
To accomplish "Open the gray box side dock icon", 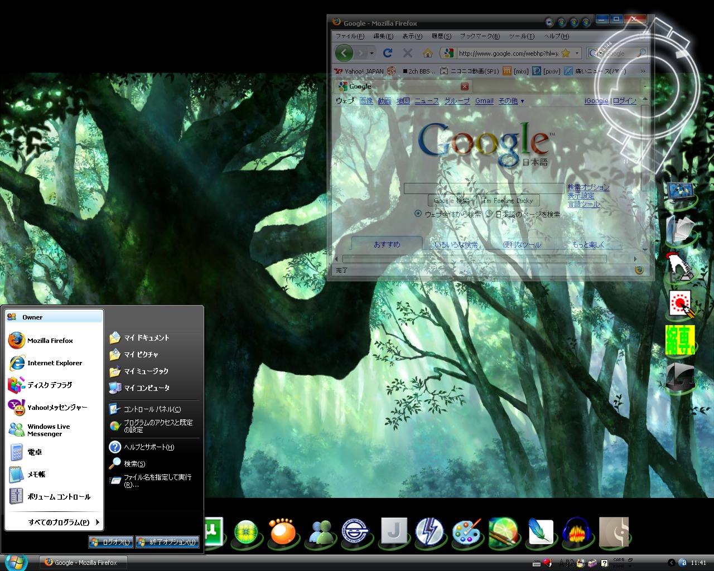I will [680, 377].
